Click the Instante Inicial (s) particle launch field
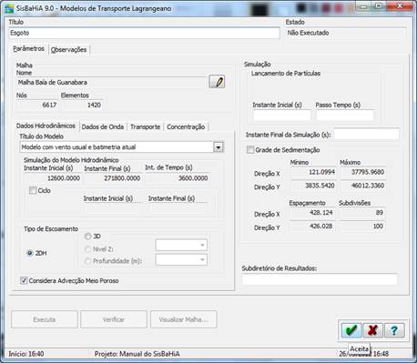Viewport: 417px width, 363px height. tap(281, 116)
